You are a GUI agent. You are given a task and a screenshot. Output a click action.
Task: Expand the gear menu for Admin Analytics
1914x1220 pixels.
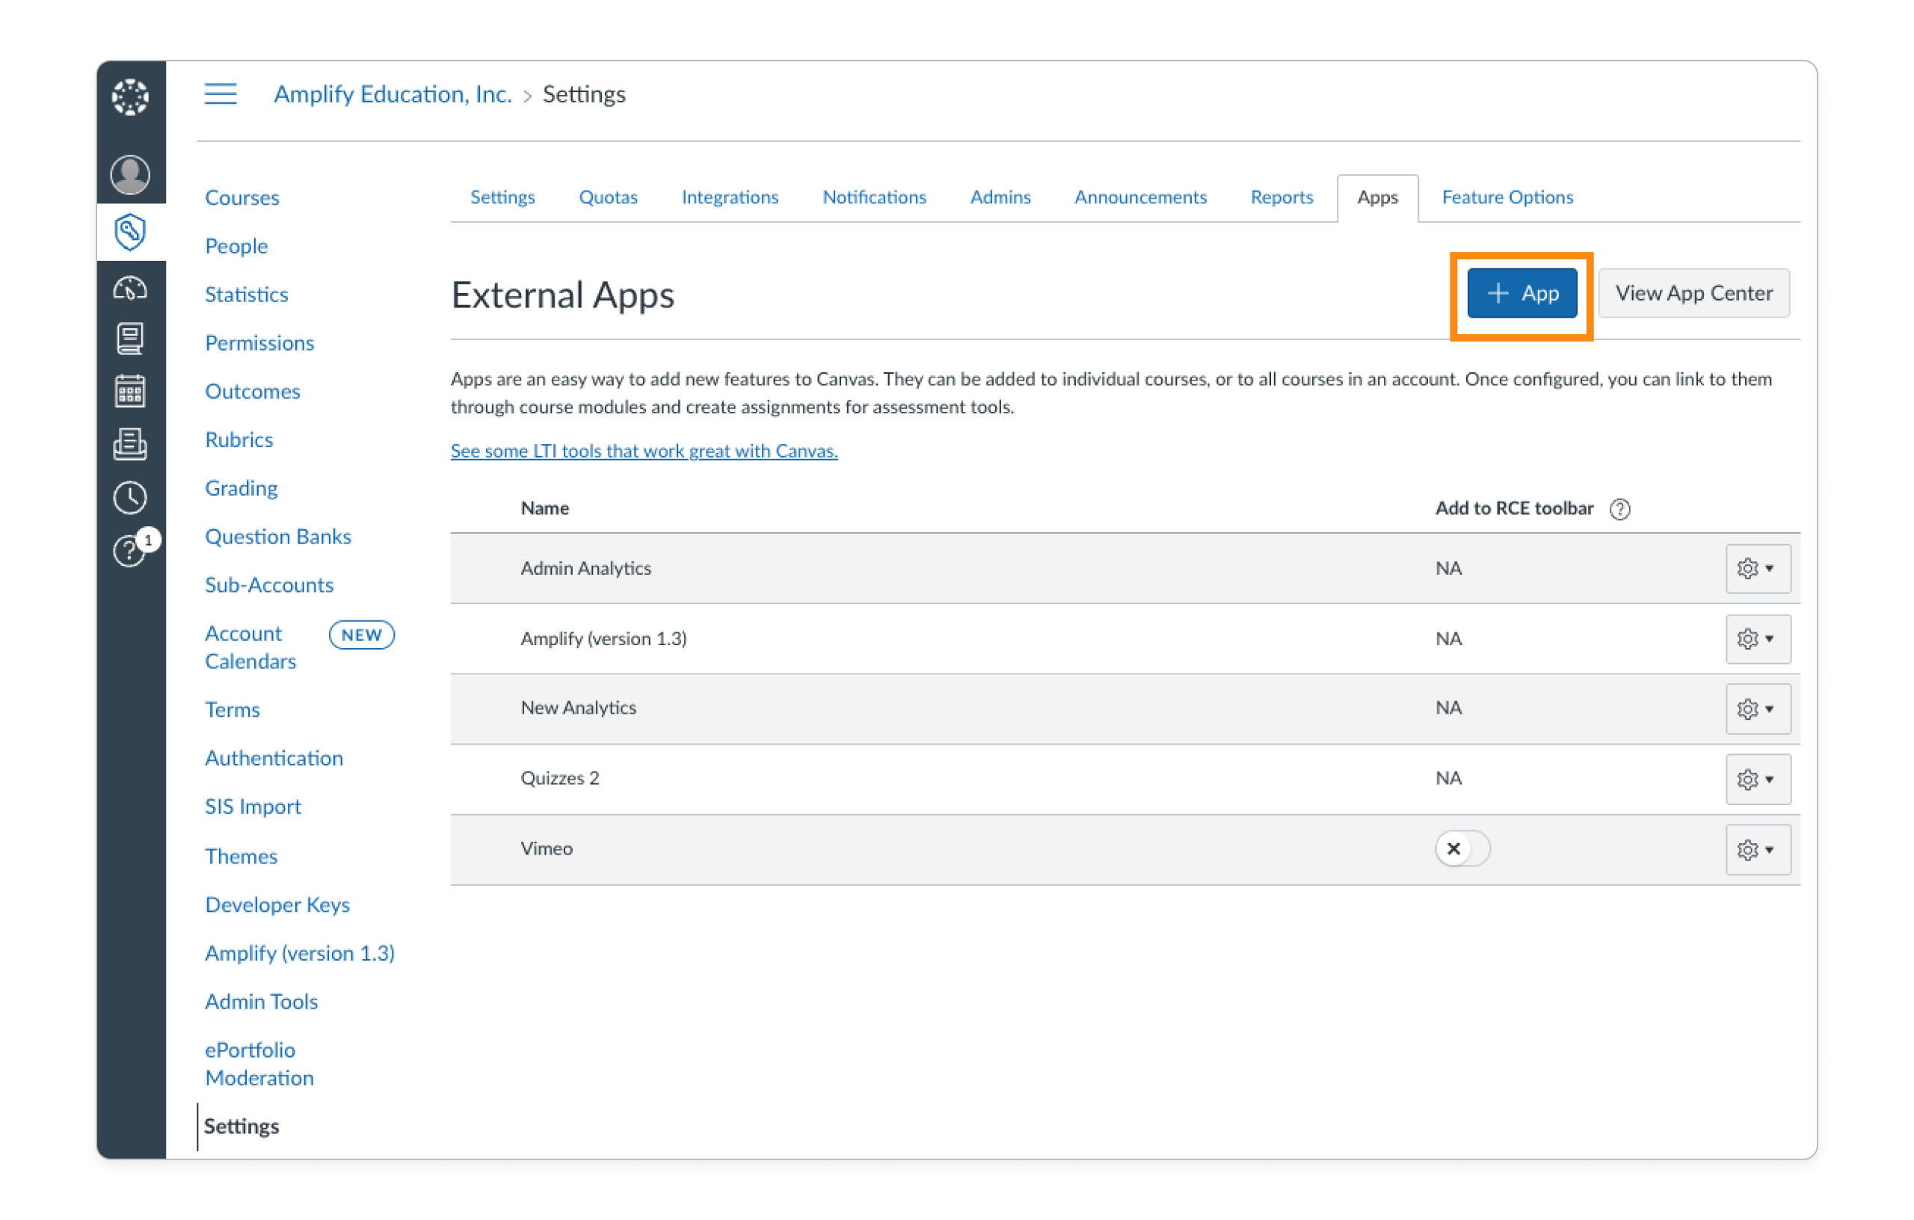(1758, 568)
